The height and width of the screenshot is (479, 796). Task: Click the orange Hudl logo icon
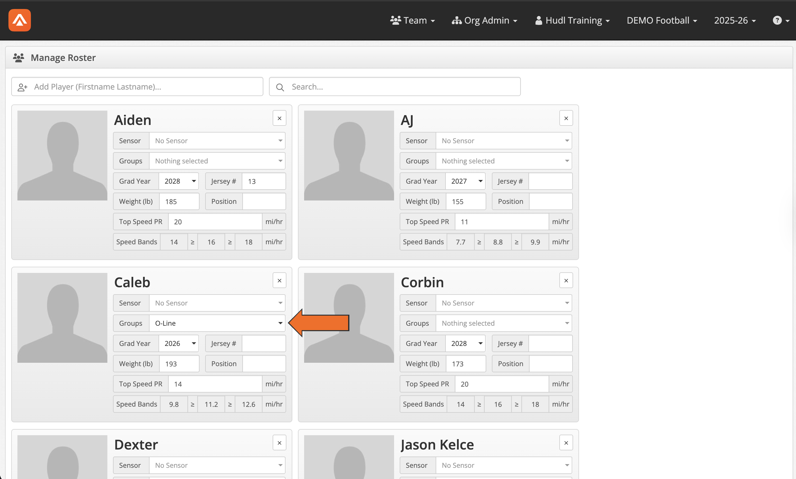(x=20, y=20)
